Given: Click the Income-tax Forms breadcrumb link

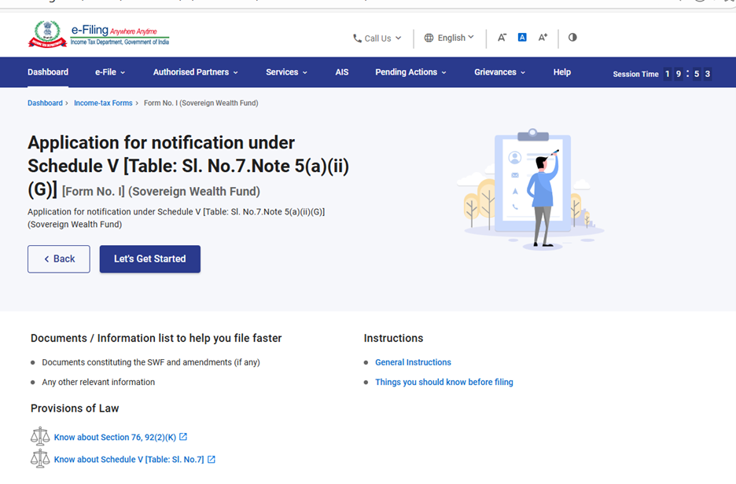Looking at the screenshot, I should coord(103,102).
